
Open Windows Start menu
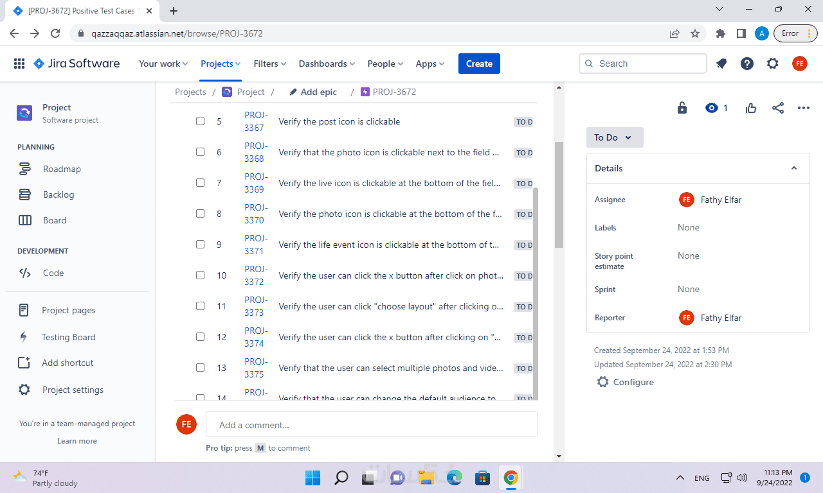pos(313,478)
